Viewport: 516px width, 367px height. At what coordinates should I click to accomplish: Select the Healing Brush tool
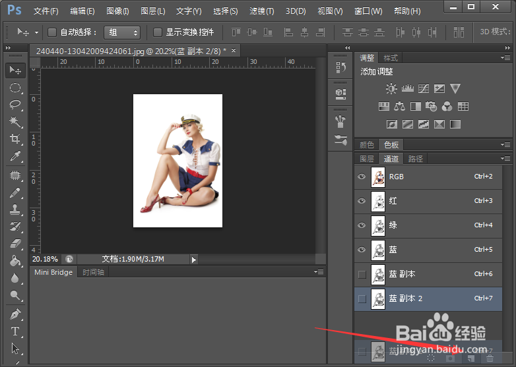coord(15,175)
